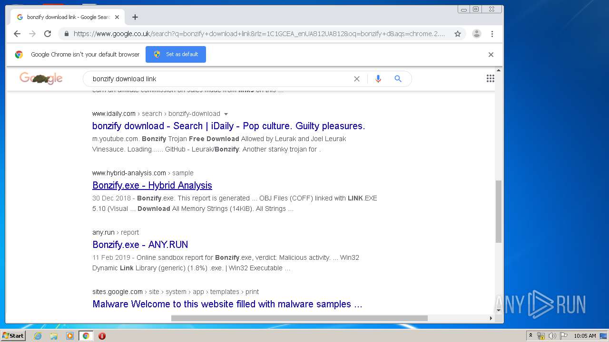Click the 30 Dec 2018 snippet date
The height and width of the screenshot is (342, 609).
(111, 198)
